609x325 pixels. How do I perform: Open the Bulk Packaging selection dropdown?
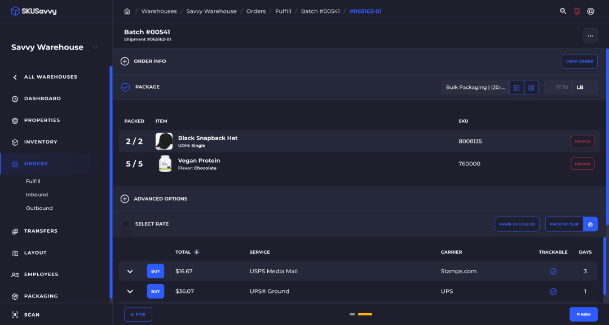coord(475,88)
